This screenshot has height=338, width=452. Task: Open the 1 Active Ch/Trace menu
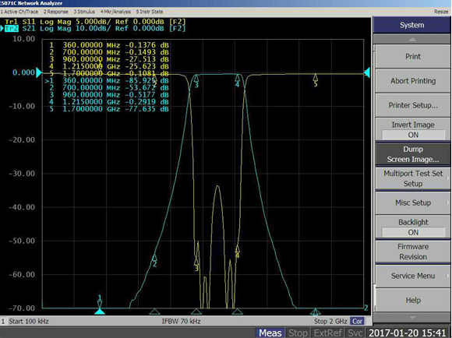click(x=19, y=12)
